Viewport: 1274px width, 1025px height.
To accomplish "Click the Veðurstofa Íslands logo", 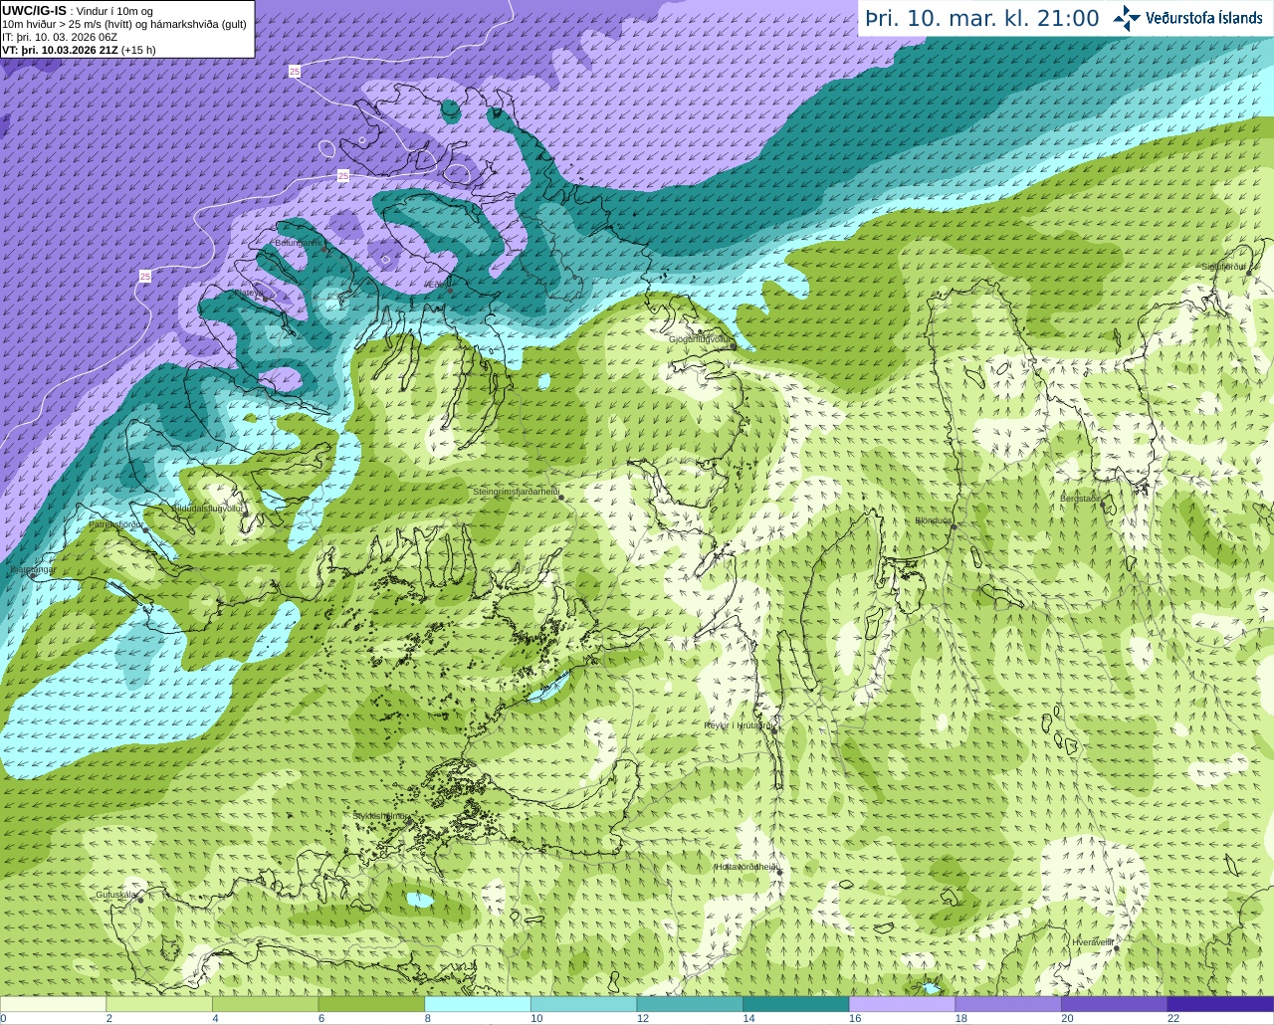I will pyautogui.click(x=1188, y=18).
